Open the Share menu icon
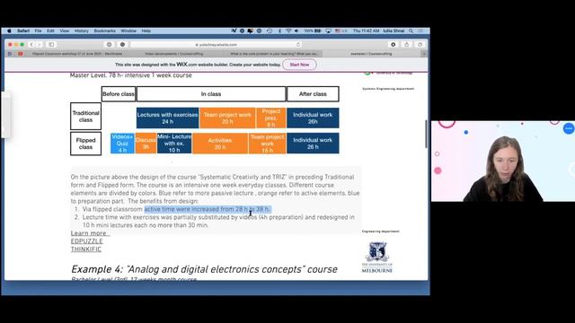Viewport: 575px width, 323px height. (x=406, y=45)
